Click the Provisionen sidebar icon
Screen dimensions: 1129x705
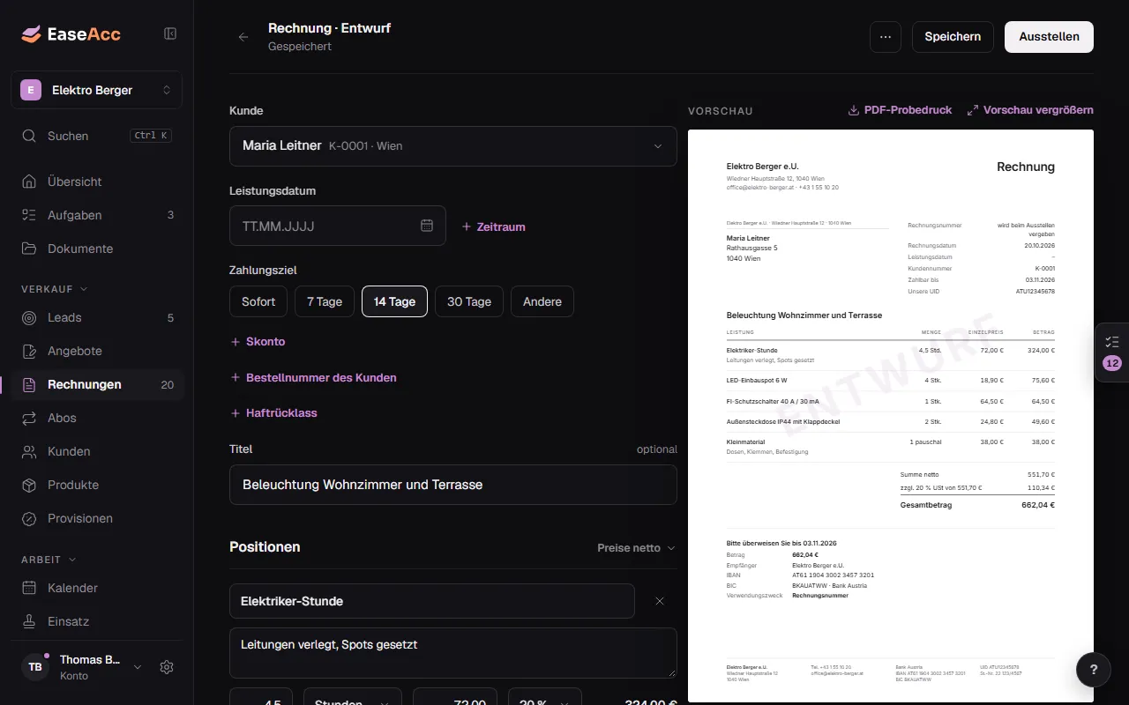pos(30,518)
